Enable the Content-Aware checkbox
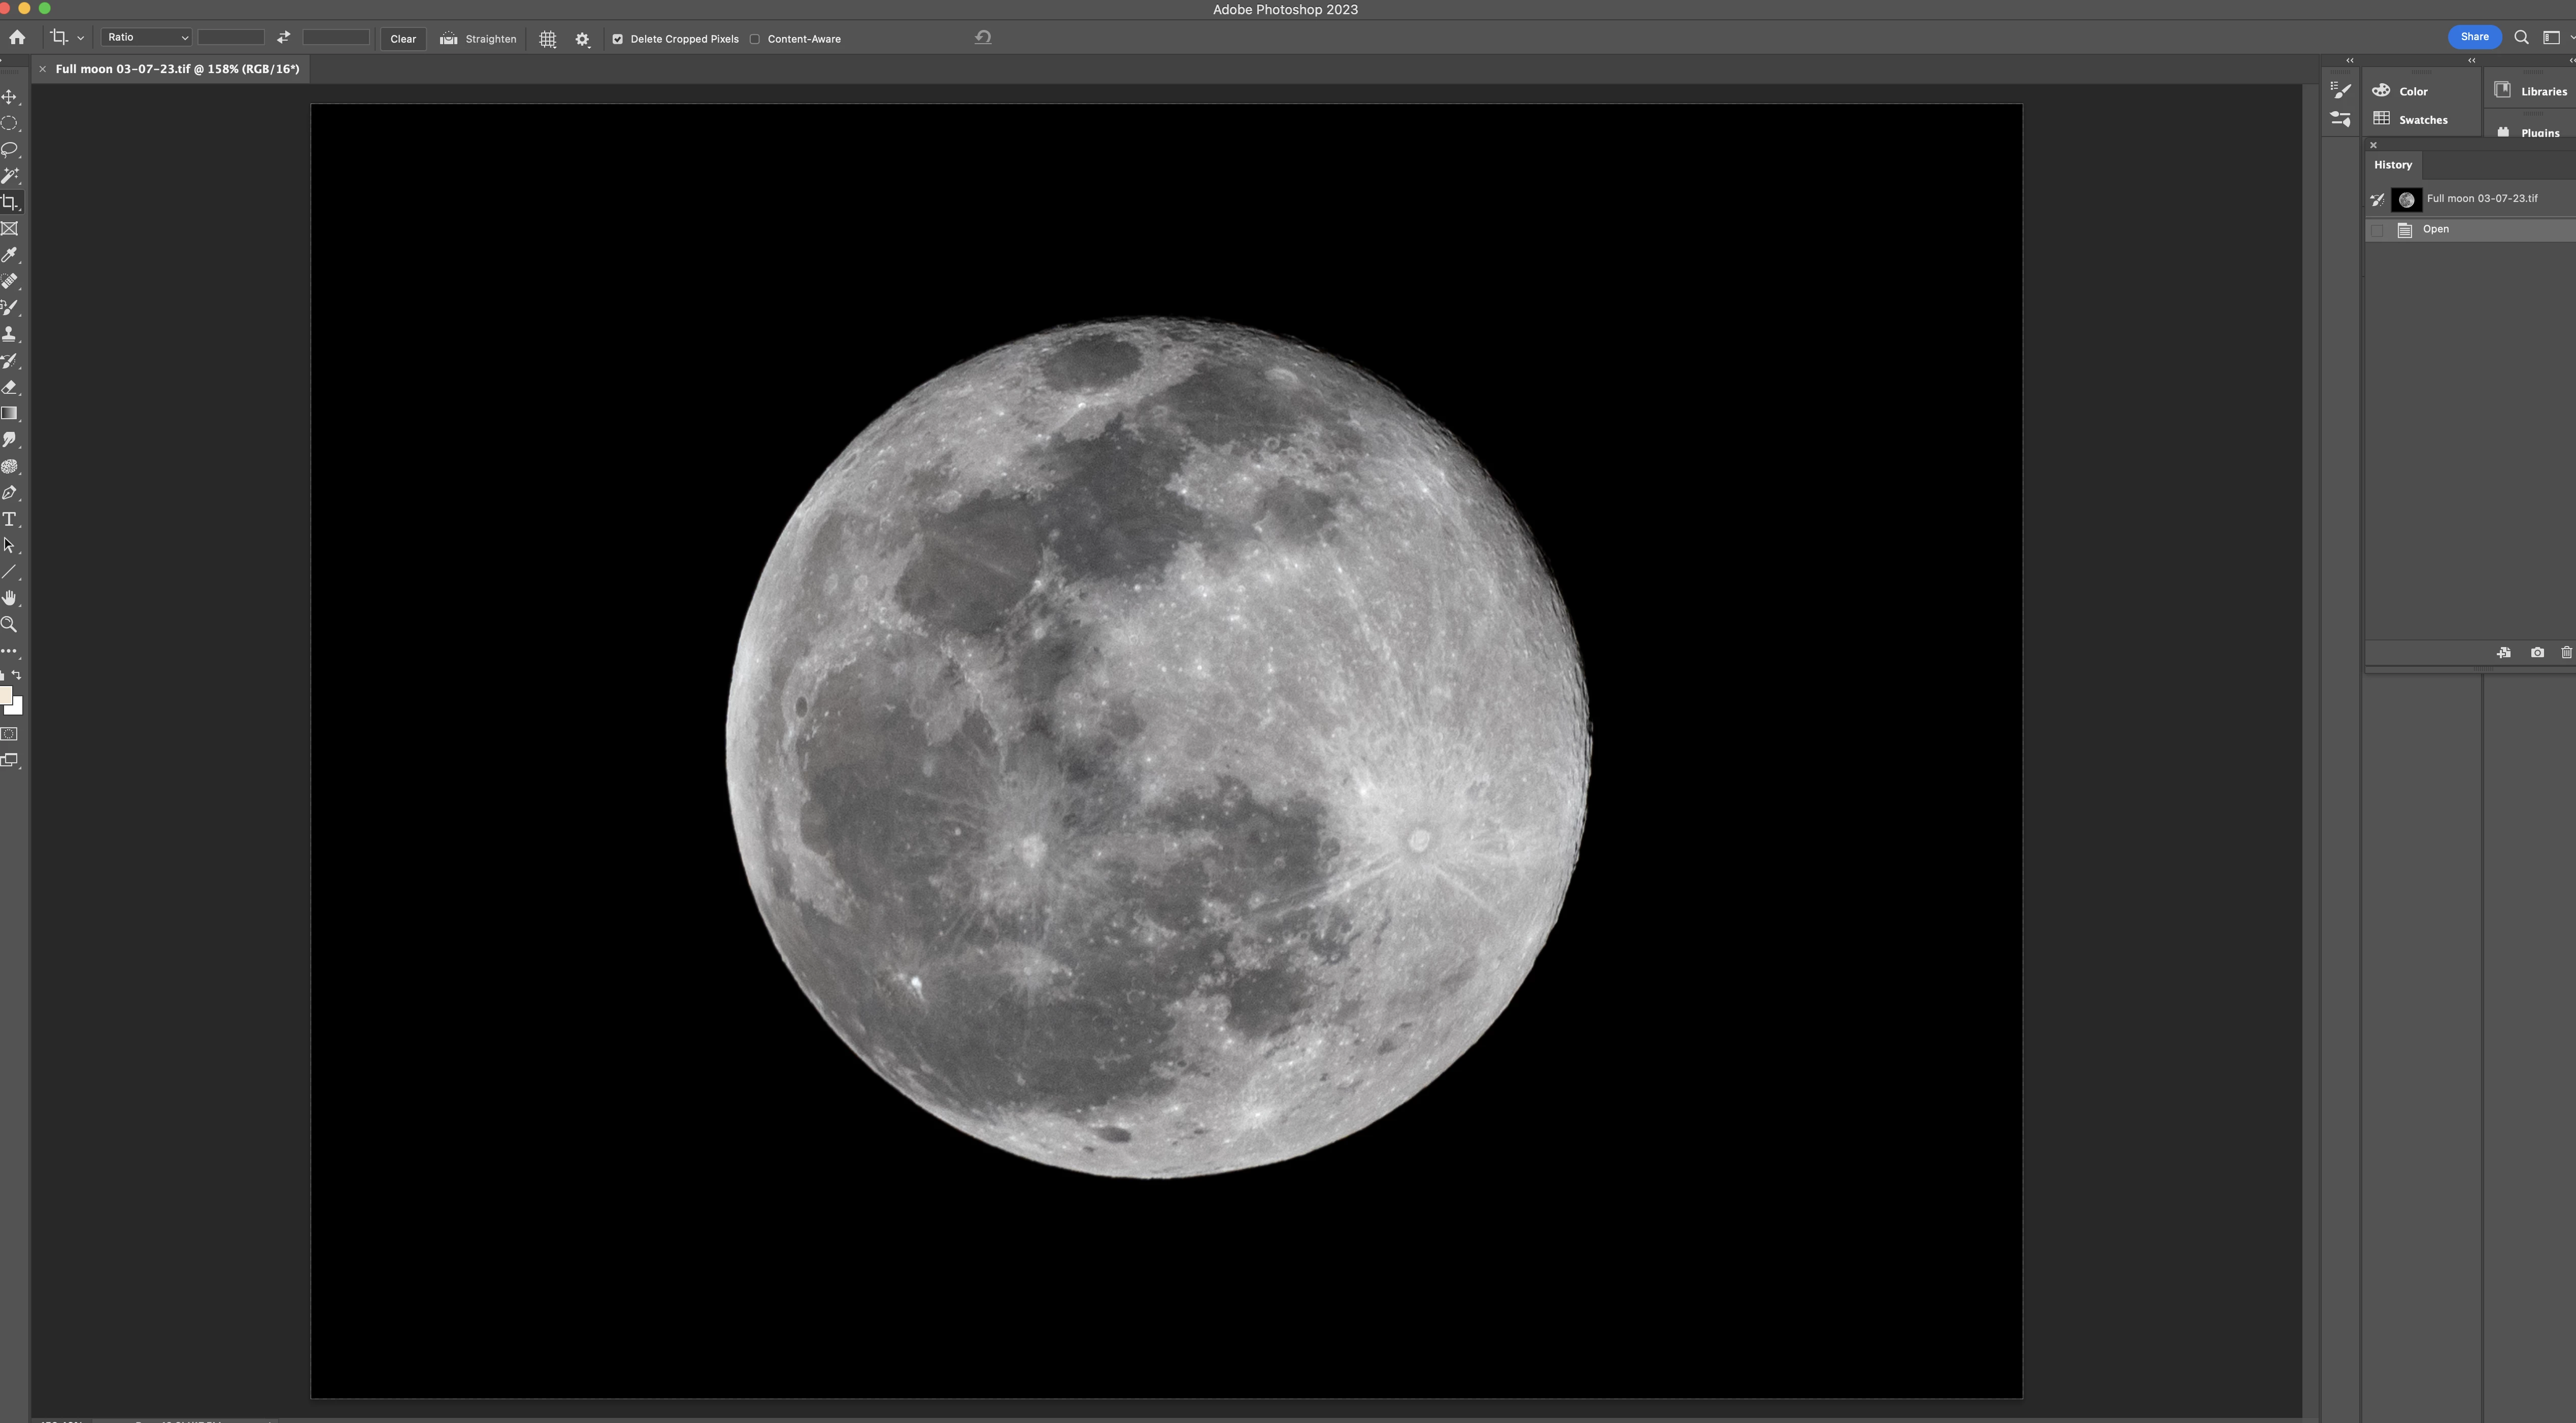The width and height of the screenshot is (2576, 1423). pos(755,39)
